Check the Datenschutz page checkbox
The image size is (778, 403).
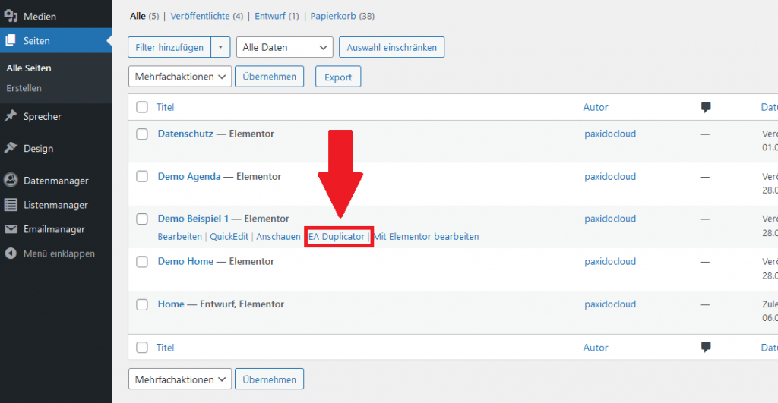point(142,134)
